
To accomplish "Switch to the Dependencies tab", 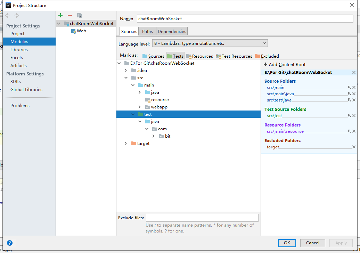I will tap(173, 31).
